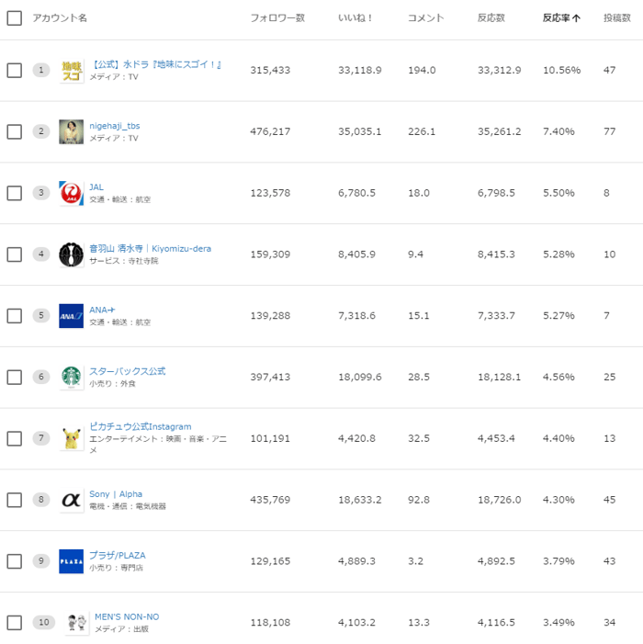Viewport: 643px width, 644px height.
Task: Tick the ANA row checkbox
Action: [x=15, y=316]
